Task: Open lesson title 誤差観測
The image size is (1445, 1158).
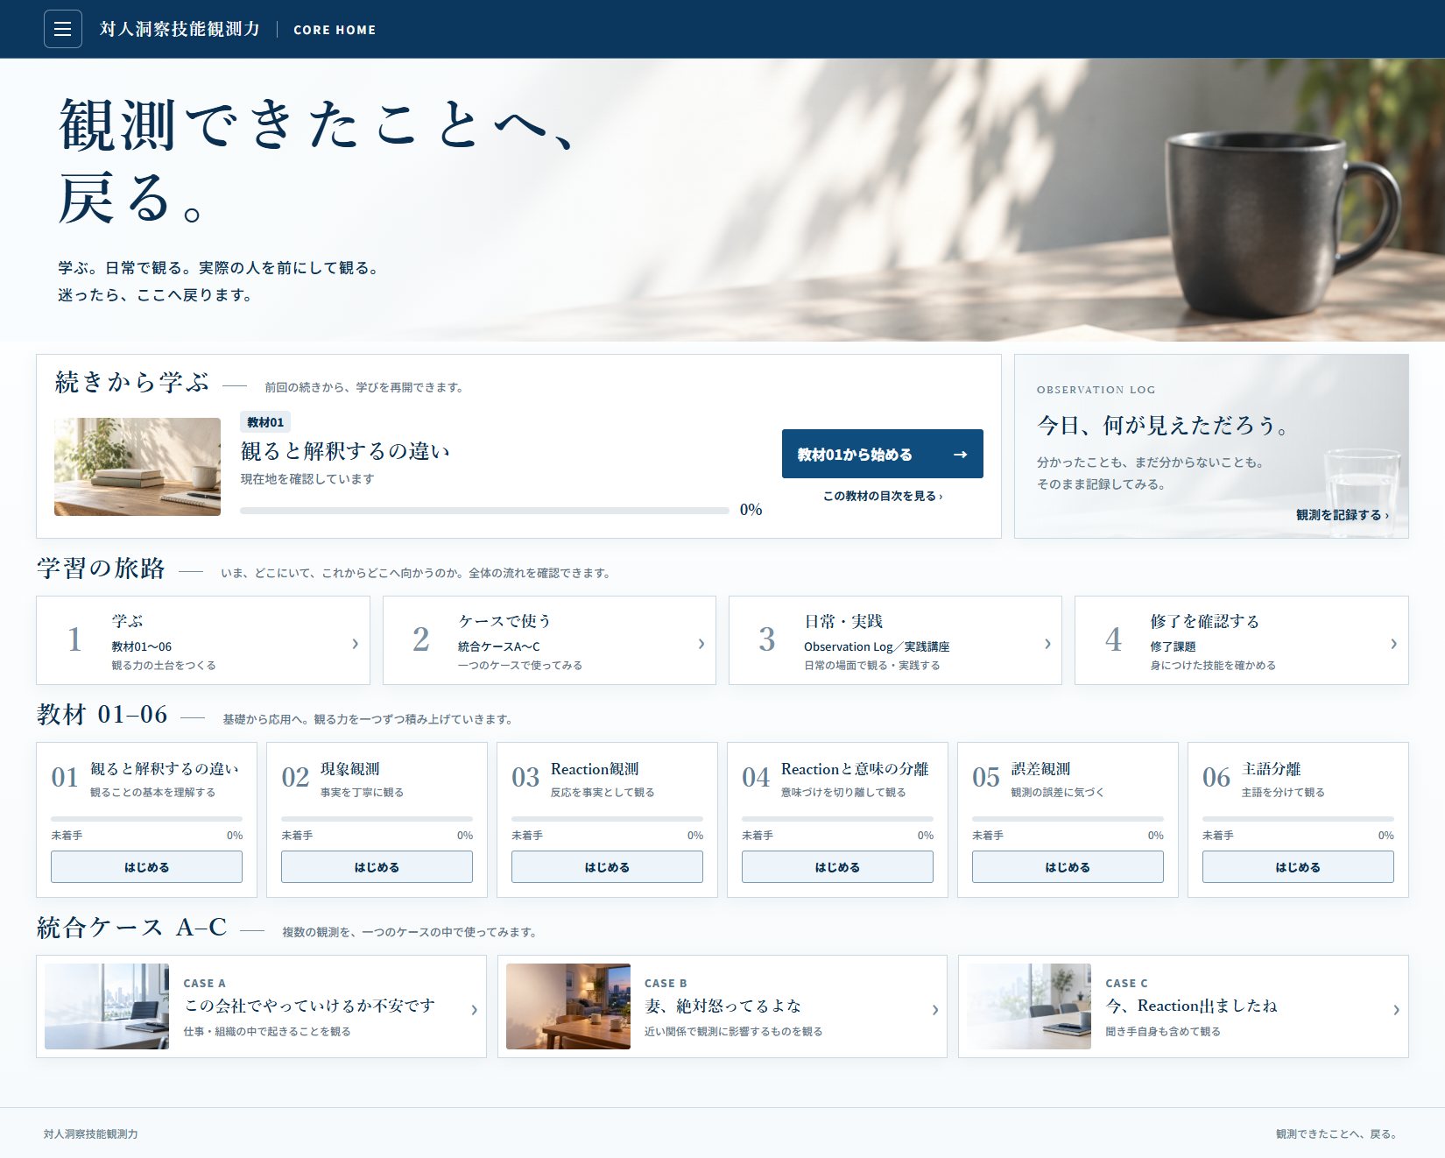Action: (1041, 769)
